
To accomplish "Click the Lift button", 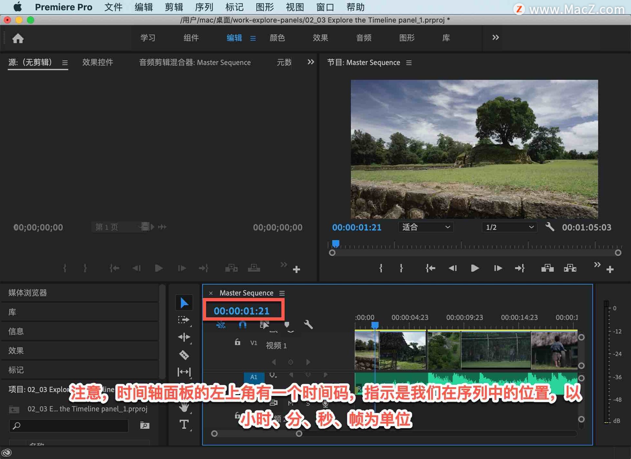I will [547, 268].
